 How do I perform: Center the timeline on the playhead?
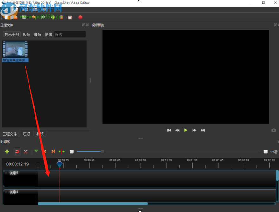[x=61, y=151]
